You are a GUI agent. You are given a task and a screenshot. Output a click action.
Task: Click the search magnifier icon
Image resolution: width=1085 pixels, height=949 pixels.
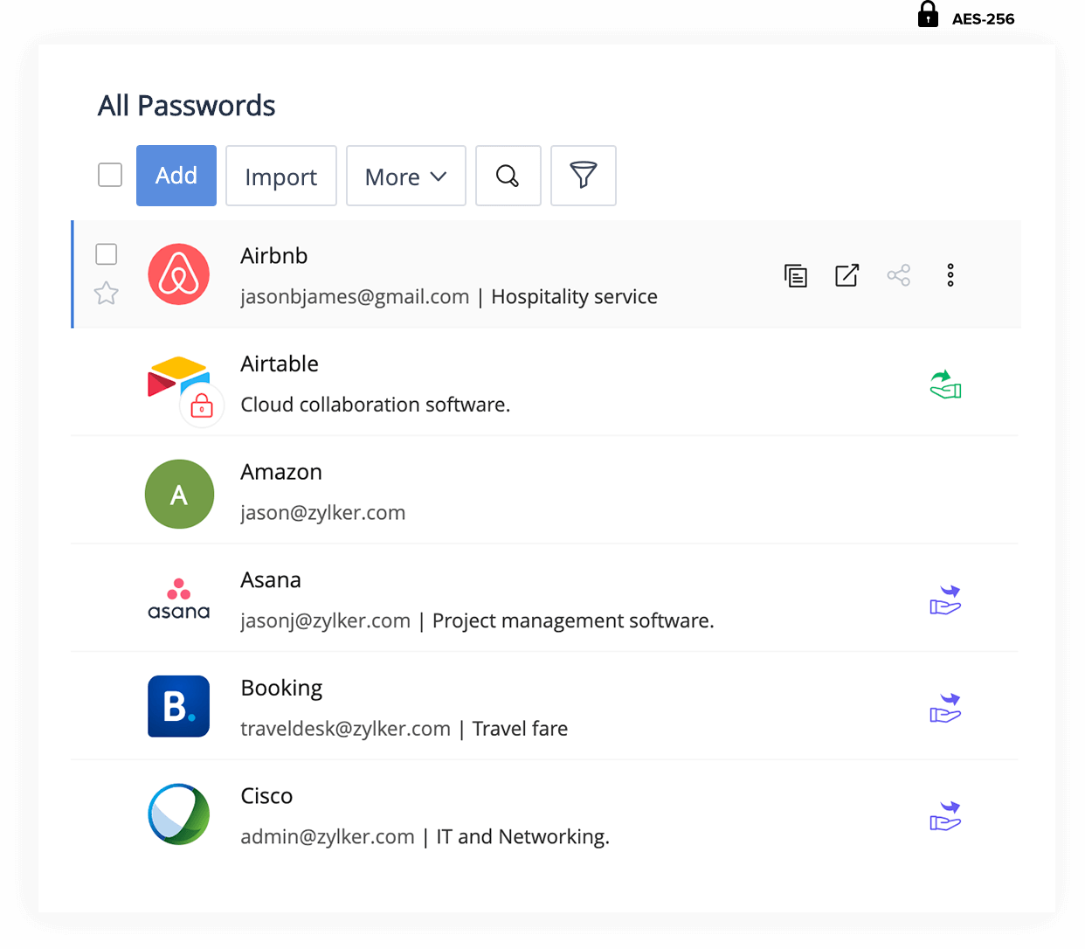coord(508,176)
